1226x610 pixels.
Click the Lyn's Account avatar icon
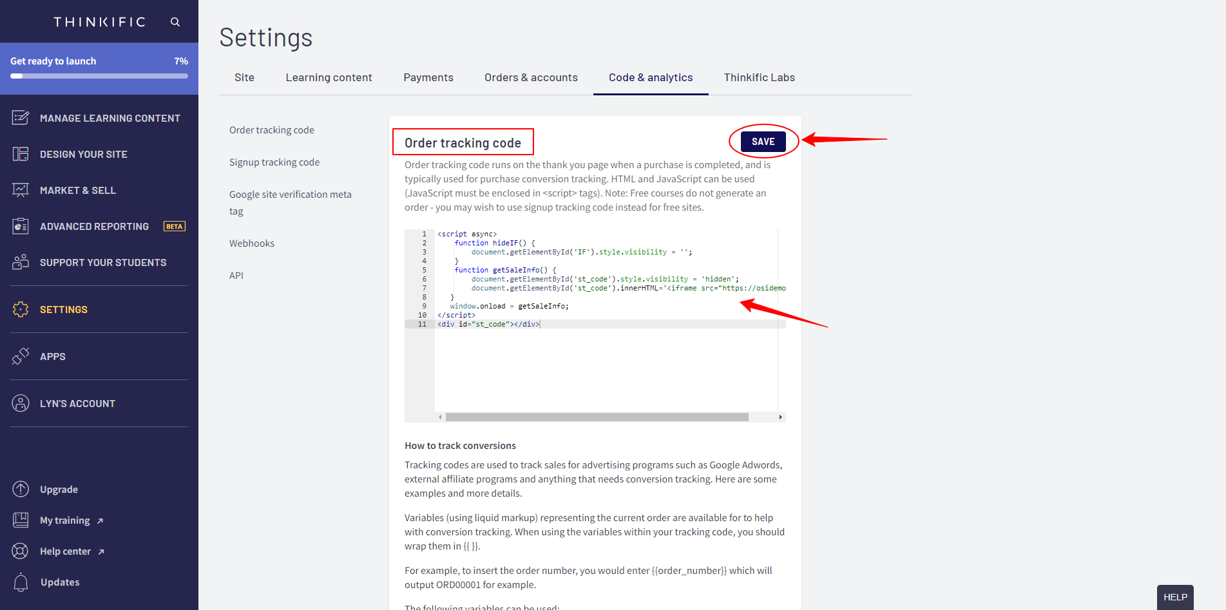pyautogui.click(x=21, y=403)
